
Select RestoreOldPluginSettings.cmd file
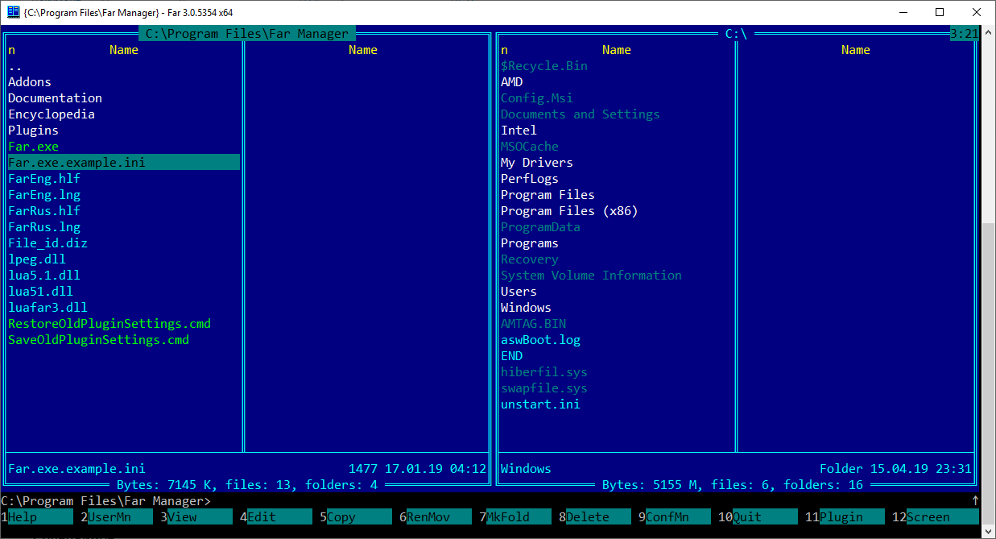(x=110, y=324)
